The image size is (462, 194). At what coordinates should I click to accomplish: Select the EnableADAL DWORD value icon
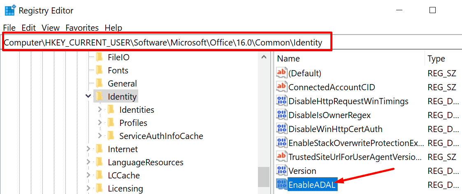282,185
